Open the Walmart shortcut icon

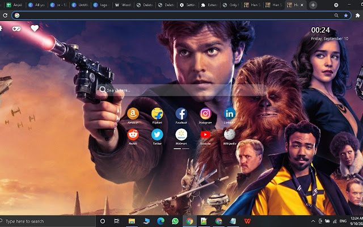pyautogui.click(x=181, y=134)
